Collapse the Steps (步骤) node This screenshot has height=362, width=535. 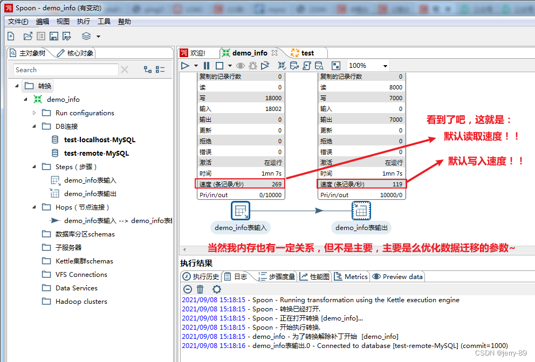34,166
